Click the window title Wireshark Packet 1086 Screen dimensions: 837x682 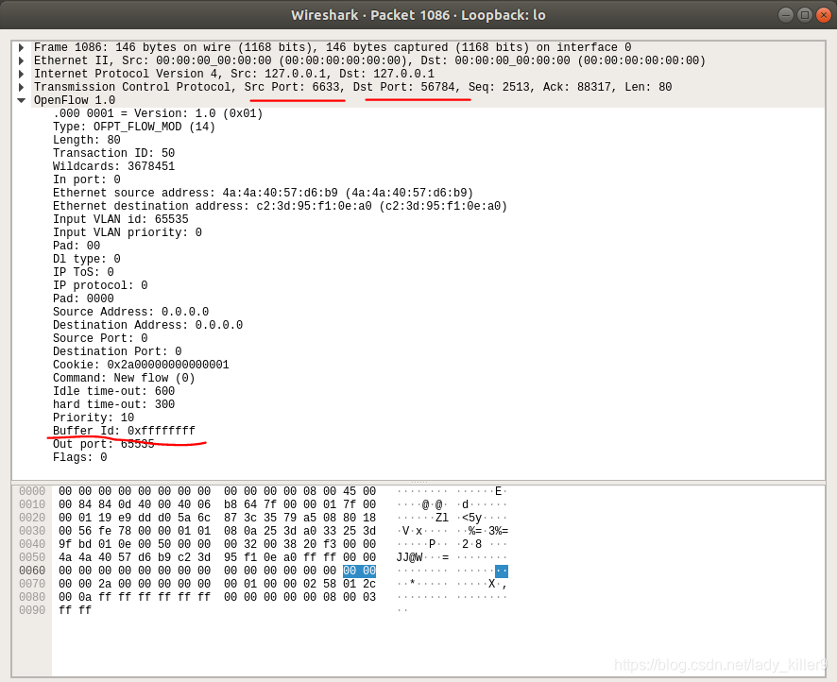pos(418,15)
